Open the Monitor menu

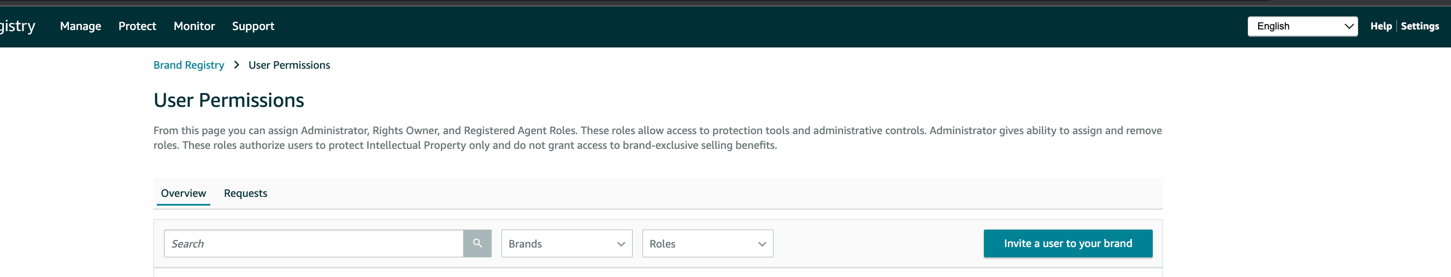pos(194,26)
